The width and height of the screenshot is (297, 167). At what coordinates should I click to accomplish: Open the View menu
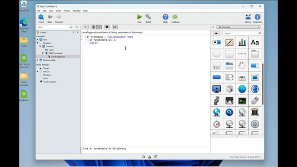pos(51,11)
